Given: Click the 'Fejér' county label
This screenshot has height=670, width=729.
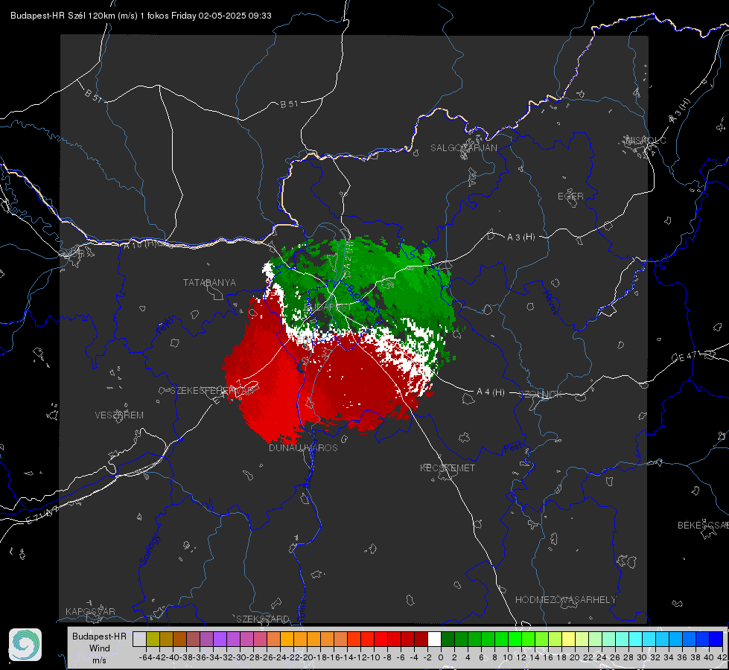Looking at the screenshot, I should (167, 325).
